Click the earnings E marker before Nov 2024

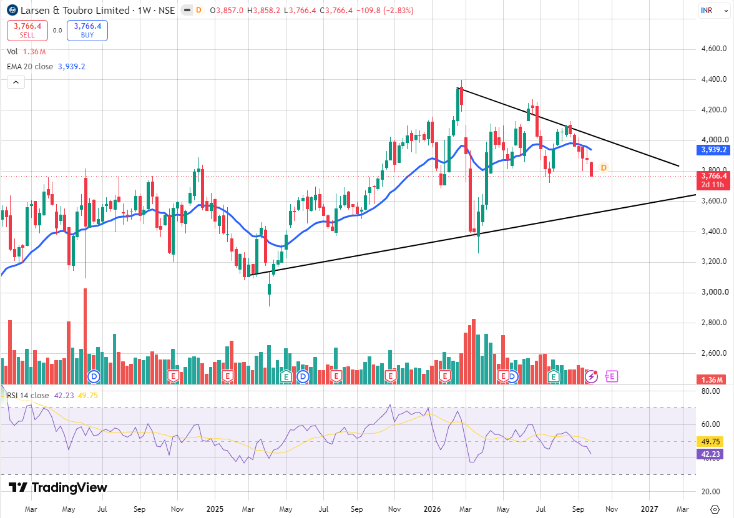[174, 376]
